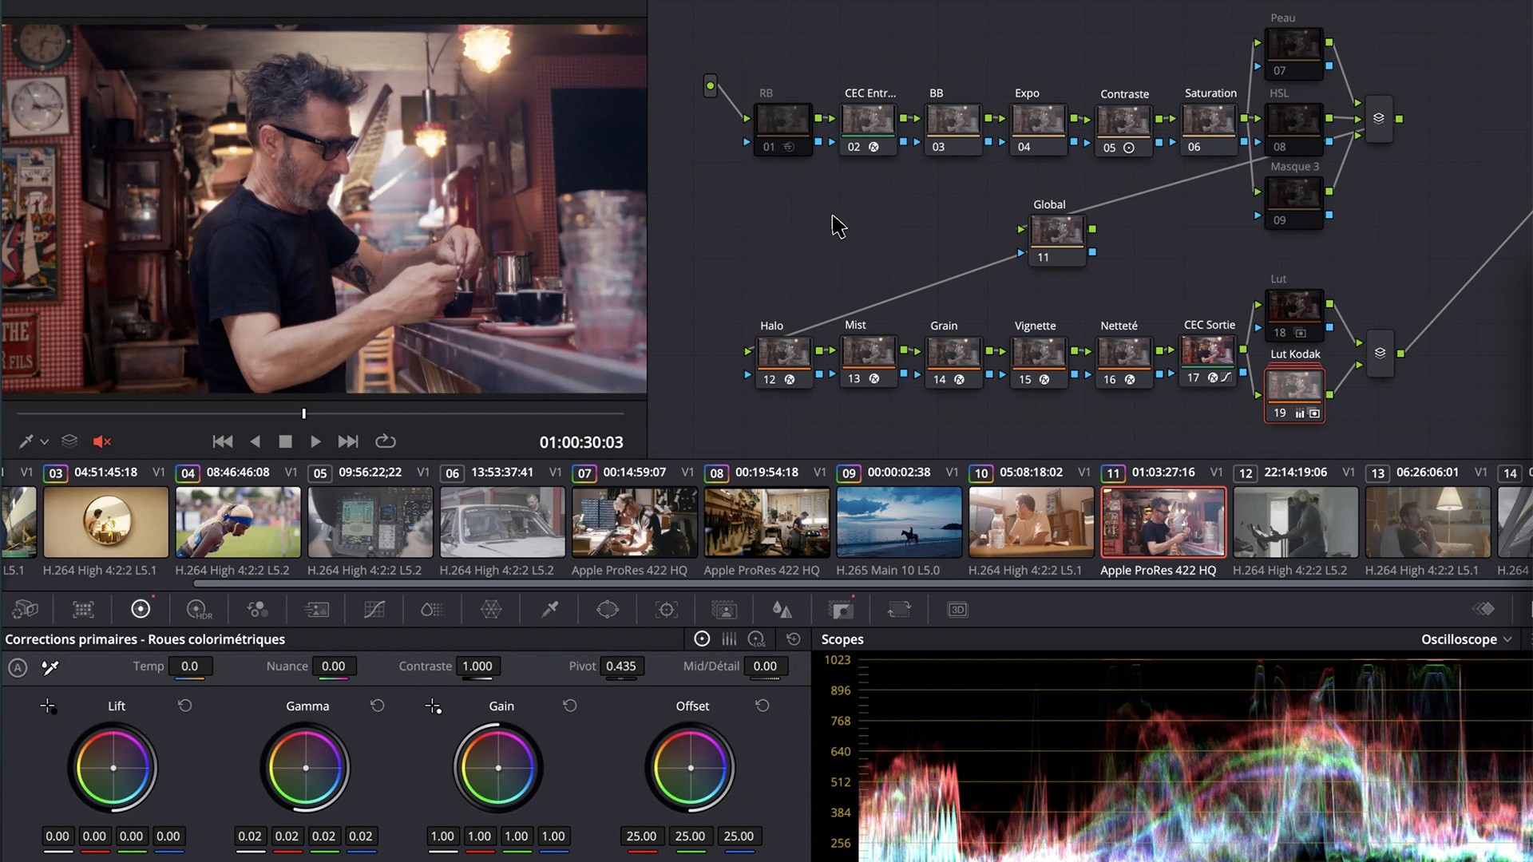The width and height of the screenshot is (1533, 862).
Task: Open the HDR grading wheels palette
Action: tap(199, 609)
